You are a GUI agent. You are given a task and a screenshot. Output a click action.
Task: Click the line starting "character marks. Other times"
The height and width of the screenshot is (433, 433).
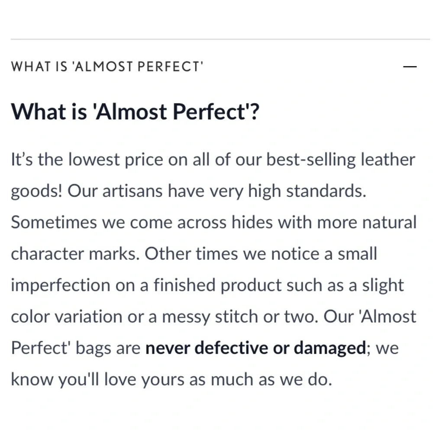pyautogui.click(x=194, y=254)
